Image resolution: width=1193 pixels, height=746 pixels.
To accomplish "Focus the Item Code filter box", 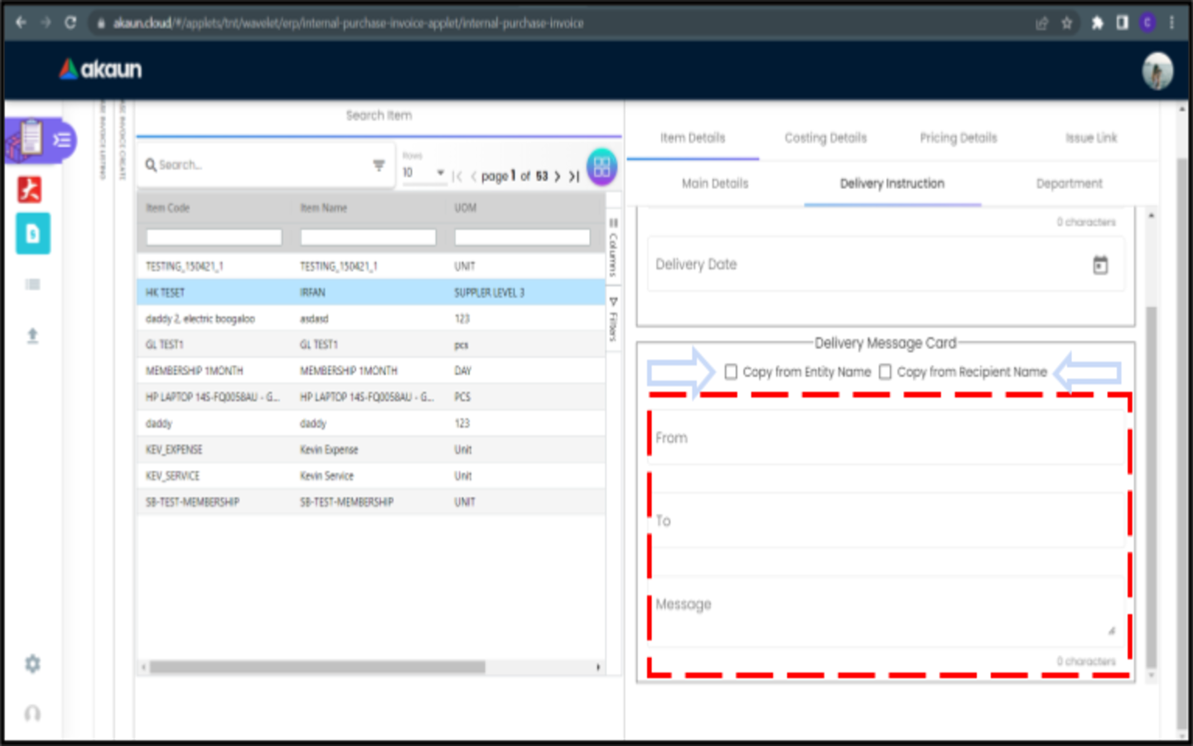I will (214, 238).
